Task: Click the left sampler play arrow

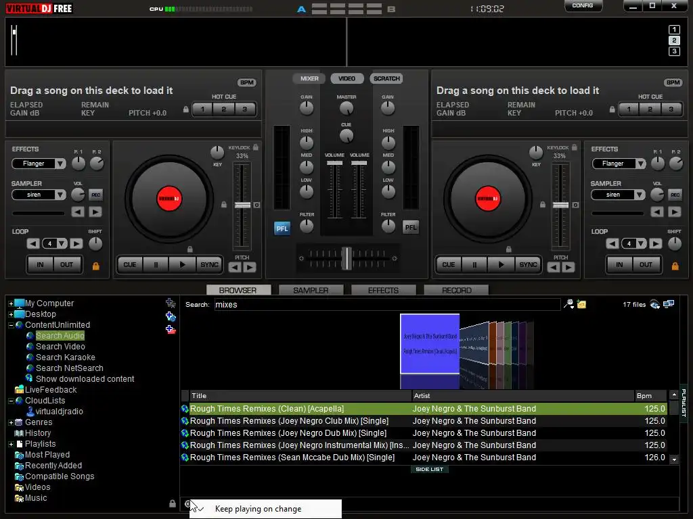Action: point(95,212)
